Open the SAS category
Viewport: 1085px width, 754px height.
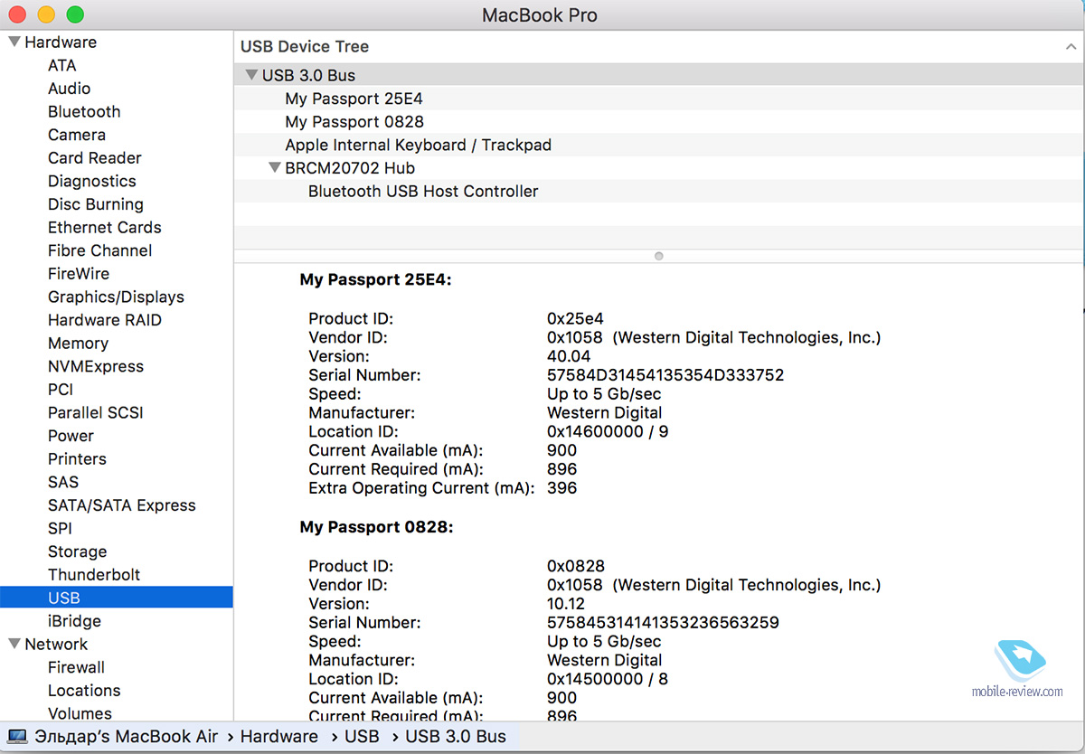click(63, 483)
